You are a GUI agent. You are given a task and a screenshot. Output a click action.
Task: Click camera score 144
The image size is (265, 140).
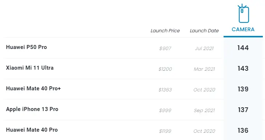(243, 48)
